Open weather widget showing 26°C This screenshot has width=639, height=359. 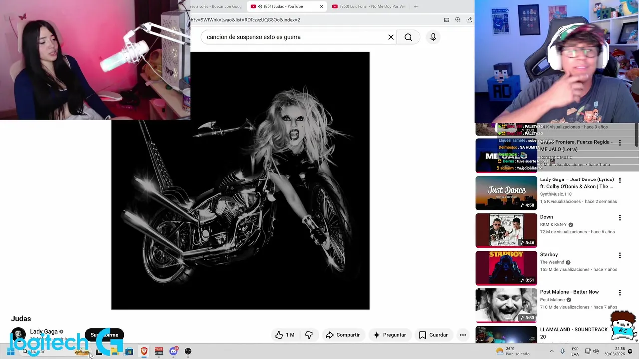(513, 351)
